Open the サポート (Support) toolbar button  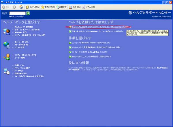75,7
